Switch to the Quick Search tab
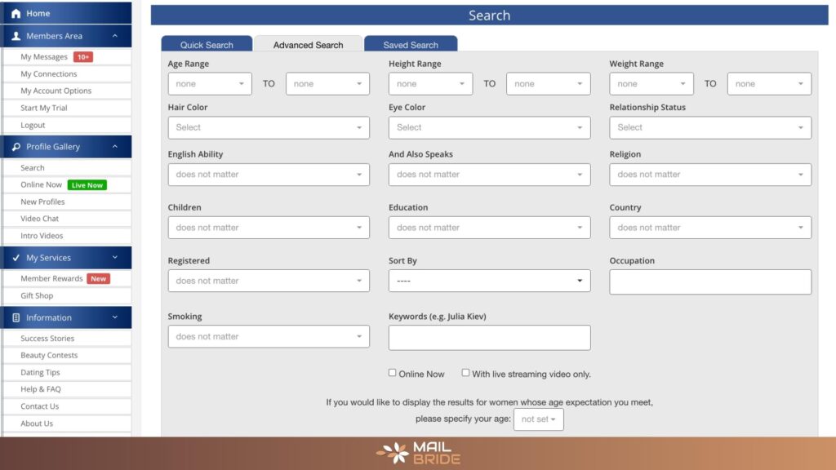The height and width of the screenshot is (470, 836). point(208,44)
